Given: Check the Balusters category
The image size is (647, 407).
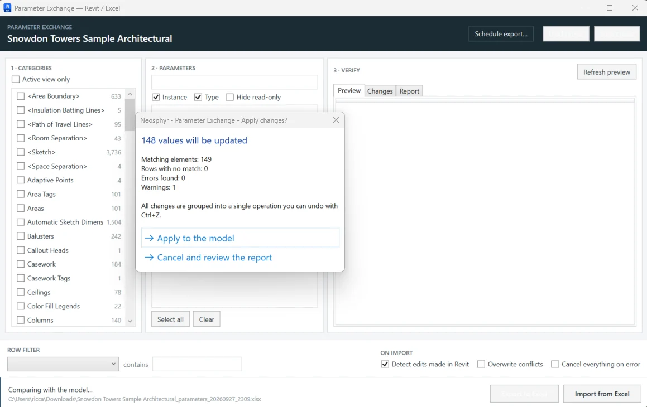Looking at the screenshot, I should [21, 236].
